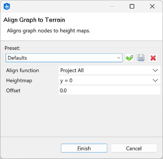Click the Offset label
163x159 pixels.
tap(13, 90)
